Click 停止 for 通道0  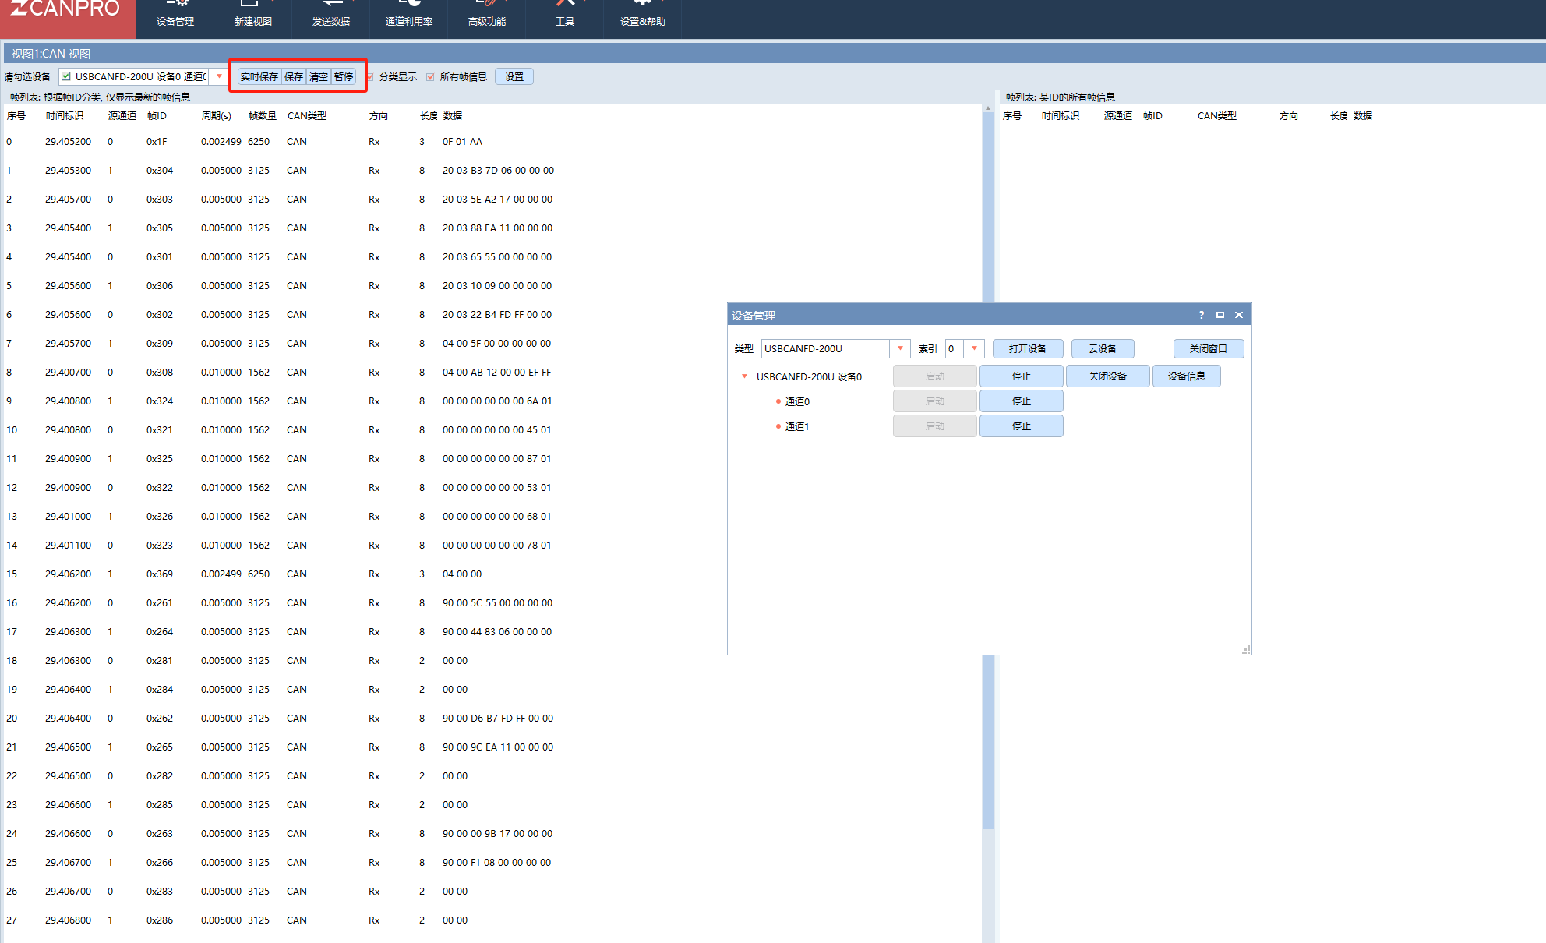coord(1022,401)
